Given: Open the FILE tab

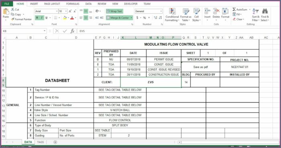Looking at the screenshot, I should (7, 4).
